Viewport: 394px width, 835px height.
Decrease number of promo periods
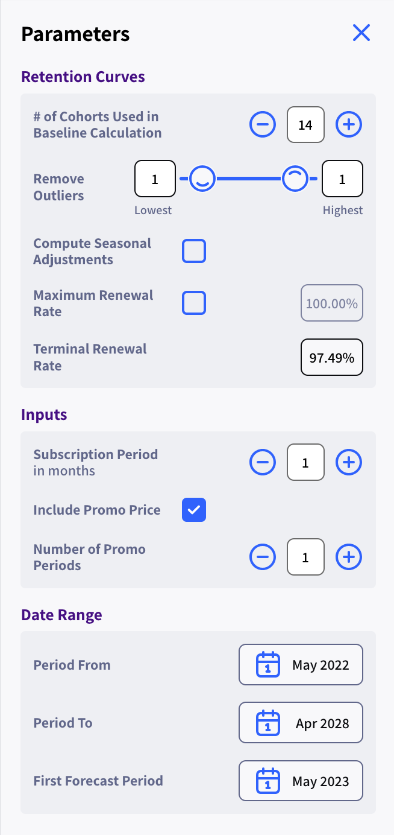pyautogui.click(x=263, y=557)
